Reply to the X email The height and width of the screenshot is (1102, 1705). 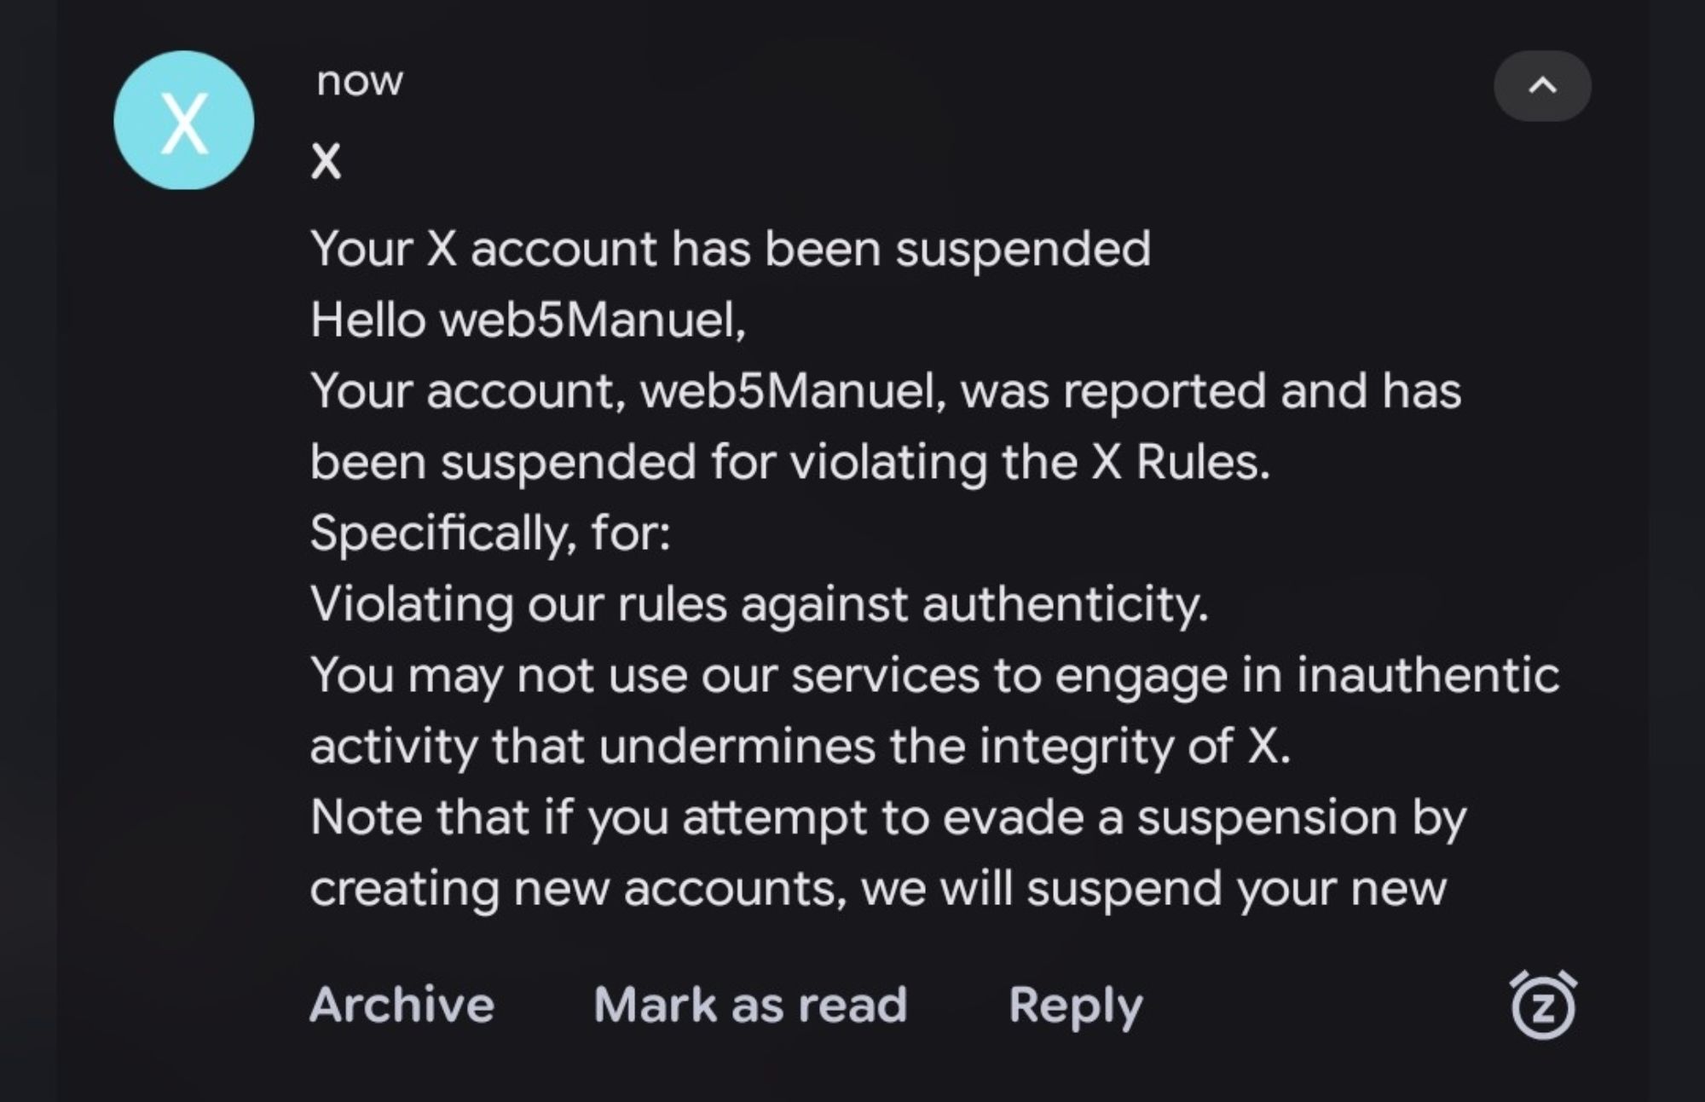(1075, 1005)
